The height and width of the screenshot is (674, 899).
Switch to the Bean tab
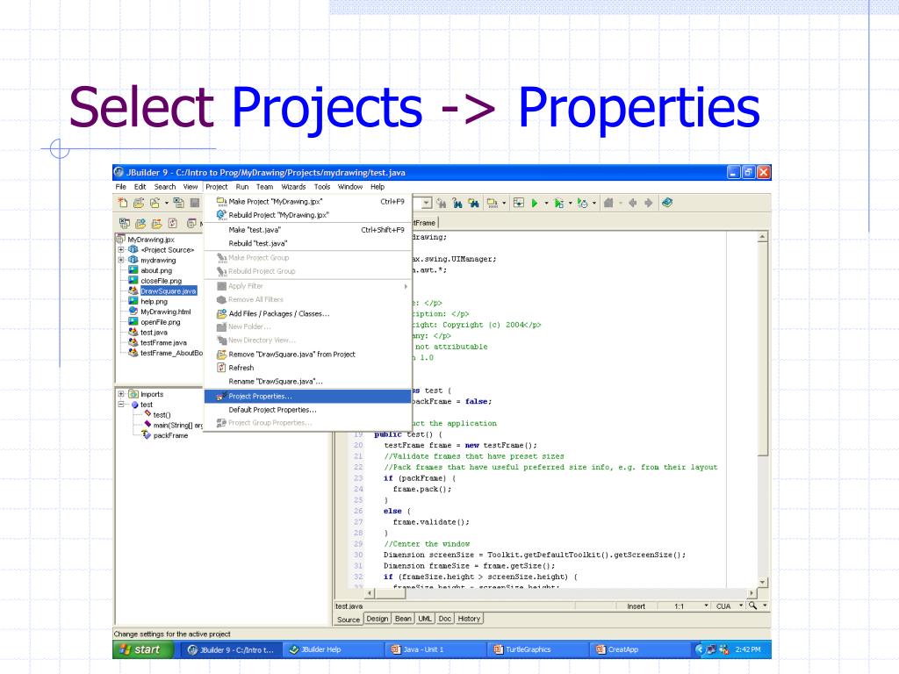pyautogui.click(x=403, y=619)
